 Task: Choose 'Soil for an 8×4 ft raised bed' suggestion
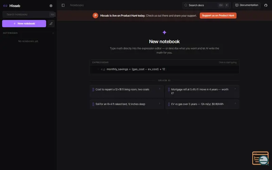coord(126,104)
